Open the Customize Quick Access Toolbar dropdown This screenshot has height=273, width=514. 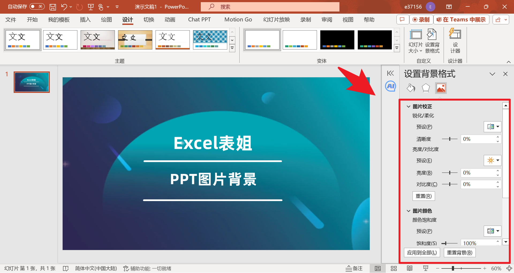click(x=117, y=7)
